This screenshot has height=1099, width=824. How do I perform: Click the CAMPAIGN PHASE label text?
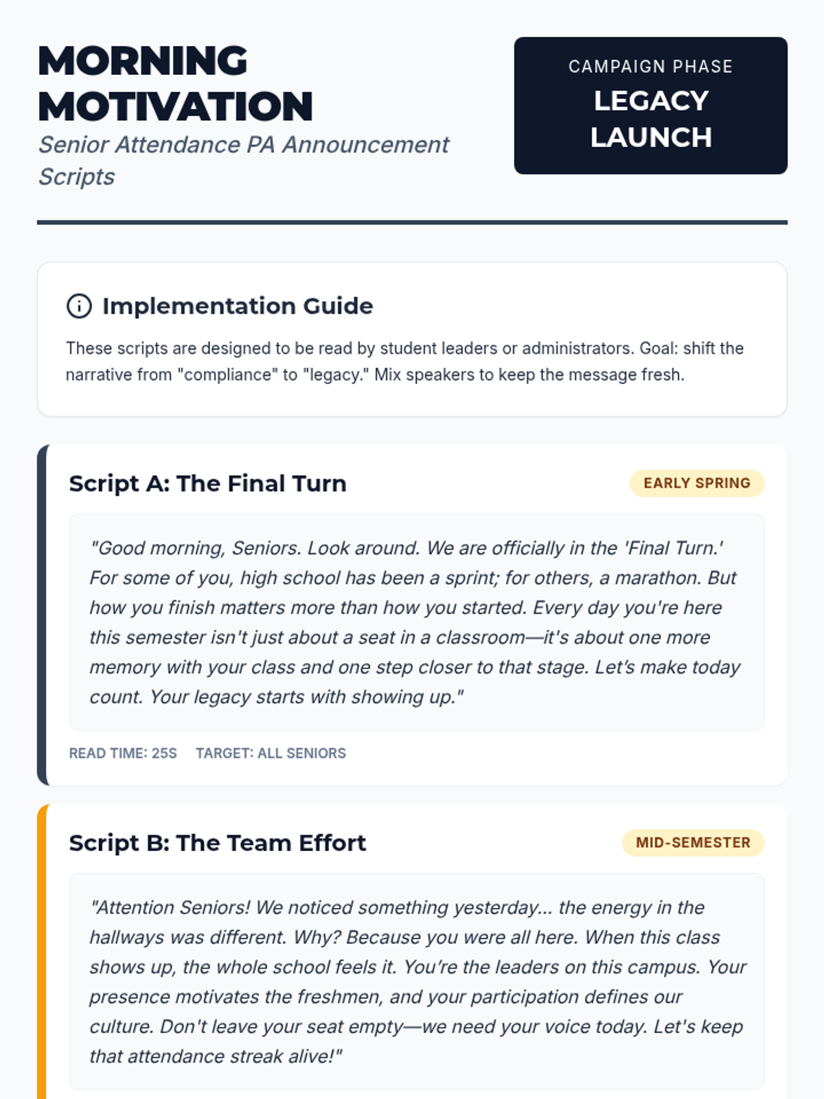pos(650,67)
